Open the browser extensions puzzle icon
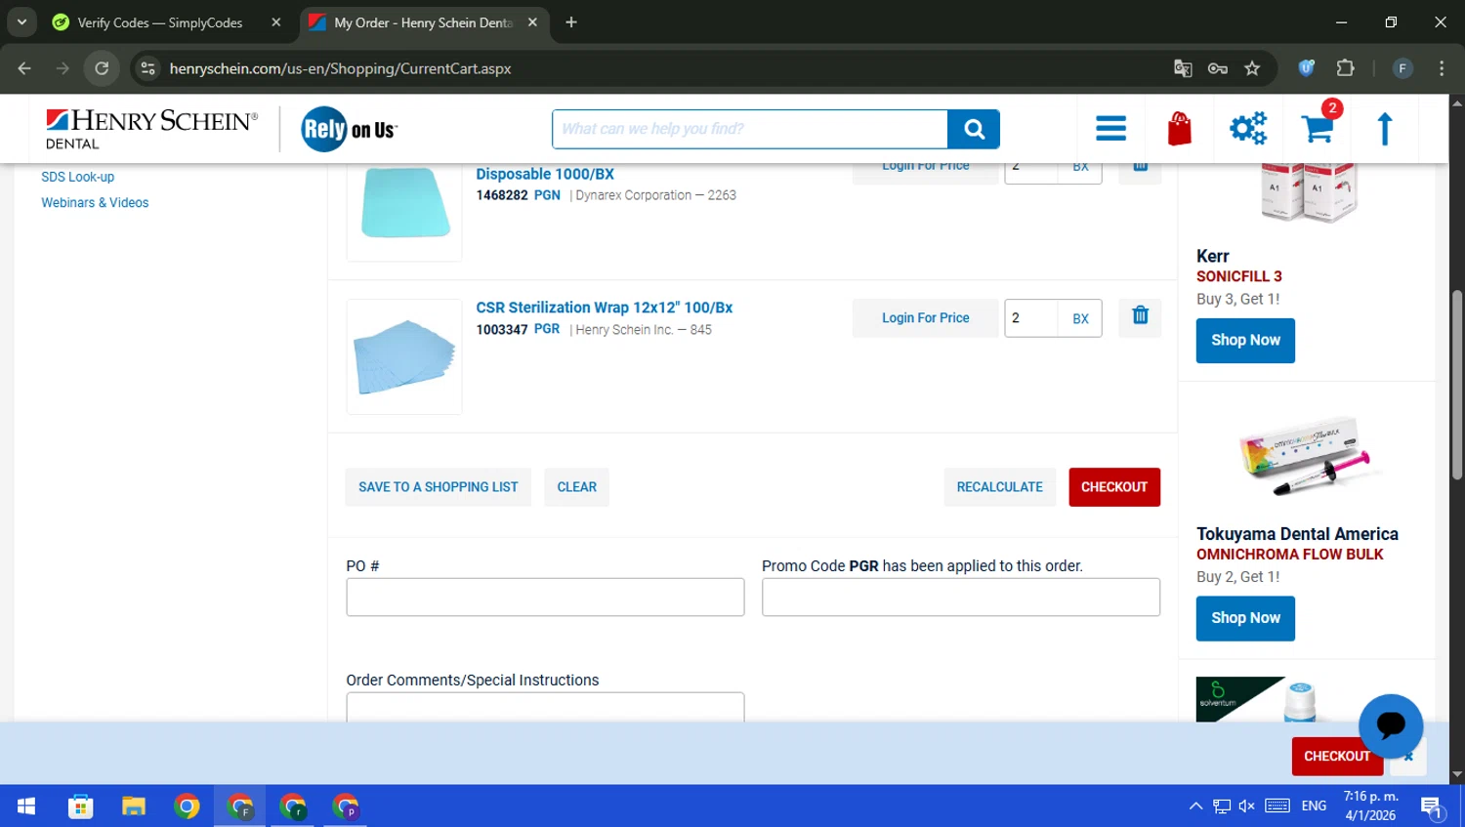Viewport: 1465px width, 827px height. 1345,68
